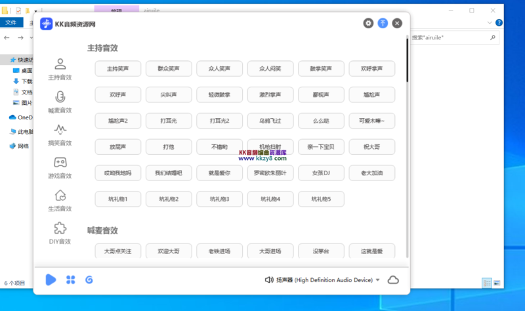
Task: Switch Explorer to large icons view
Action: 497,283
